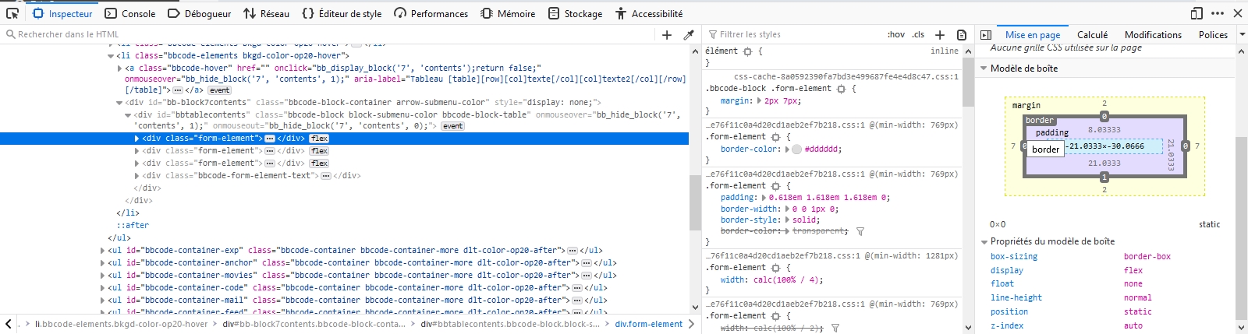Open the Calculé sidebar tab
The height and width of the screenshot is (334, 1248).
click(1092, 34)
